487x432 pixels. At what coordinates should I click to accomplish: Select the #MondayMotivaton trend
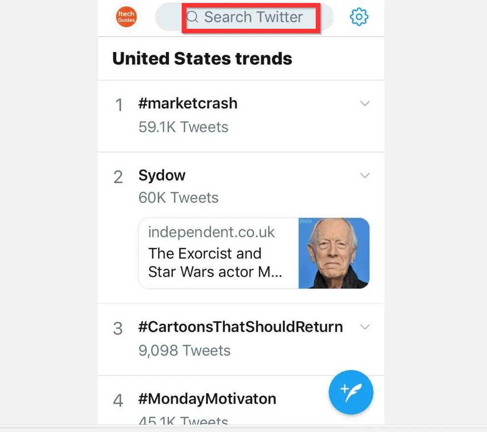click(x=207, y=399)
